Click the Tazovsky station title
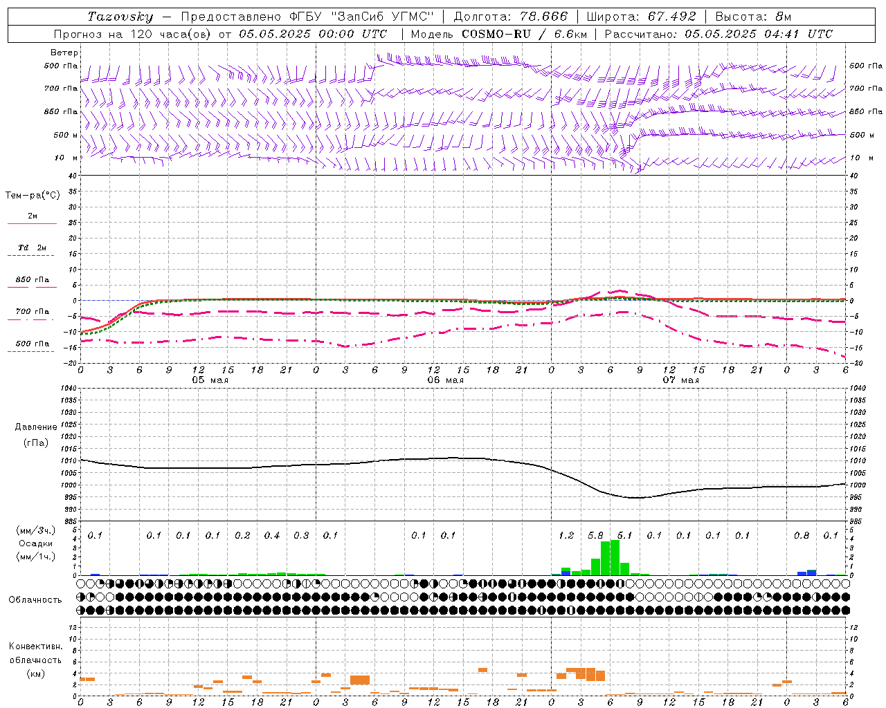The image size is (886, 708). 120,16
